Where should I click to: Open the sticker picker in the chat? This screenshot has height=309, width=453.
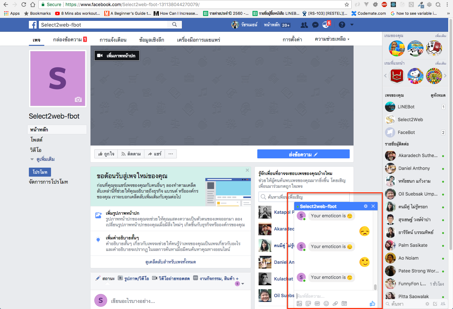(x=308, y=303)
